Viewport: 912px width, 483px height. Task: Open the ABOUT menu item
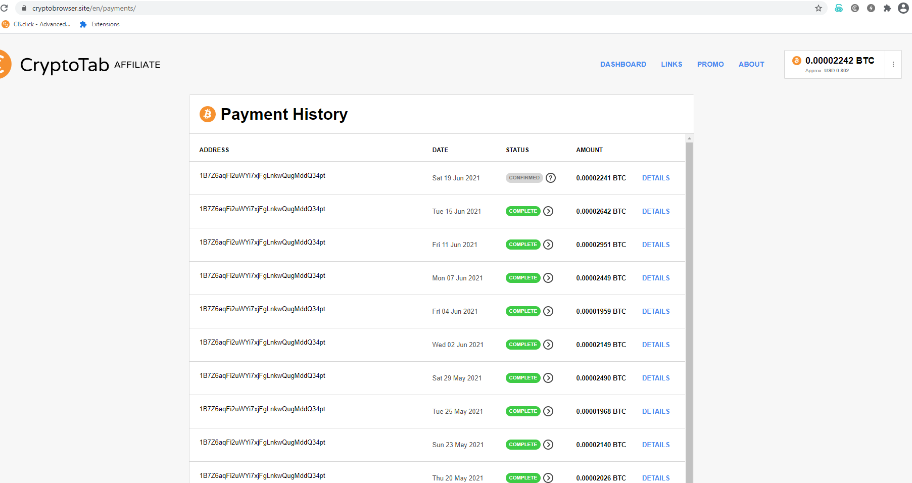(751, 64)
